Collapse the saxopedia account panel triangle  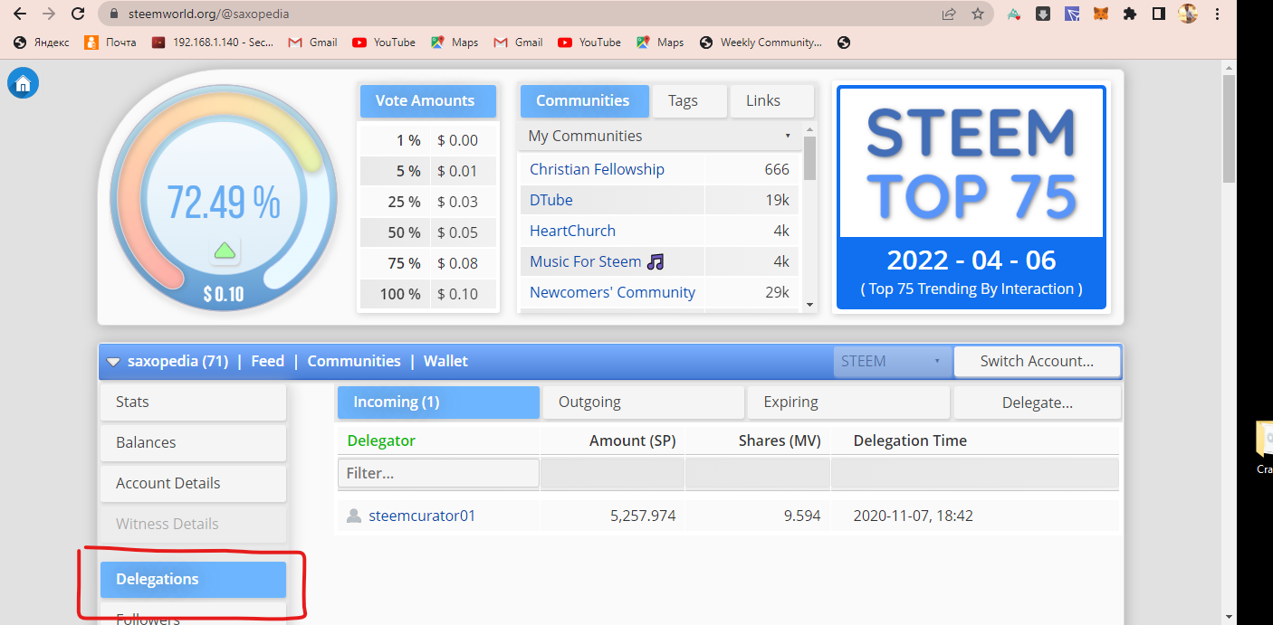(x=113, y=362)
